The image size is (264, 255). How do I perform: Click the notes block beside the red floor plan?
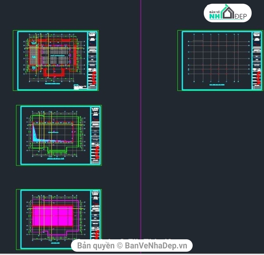(80, 87)
